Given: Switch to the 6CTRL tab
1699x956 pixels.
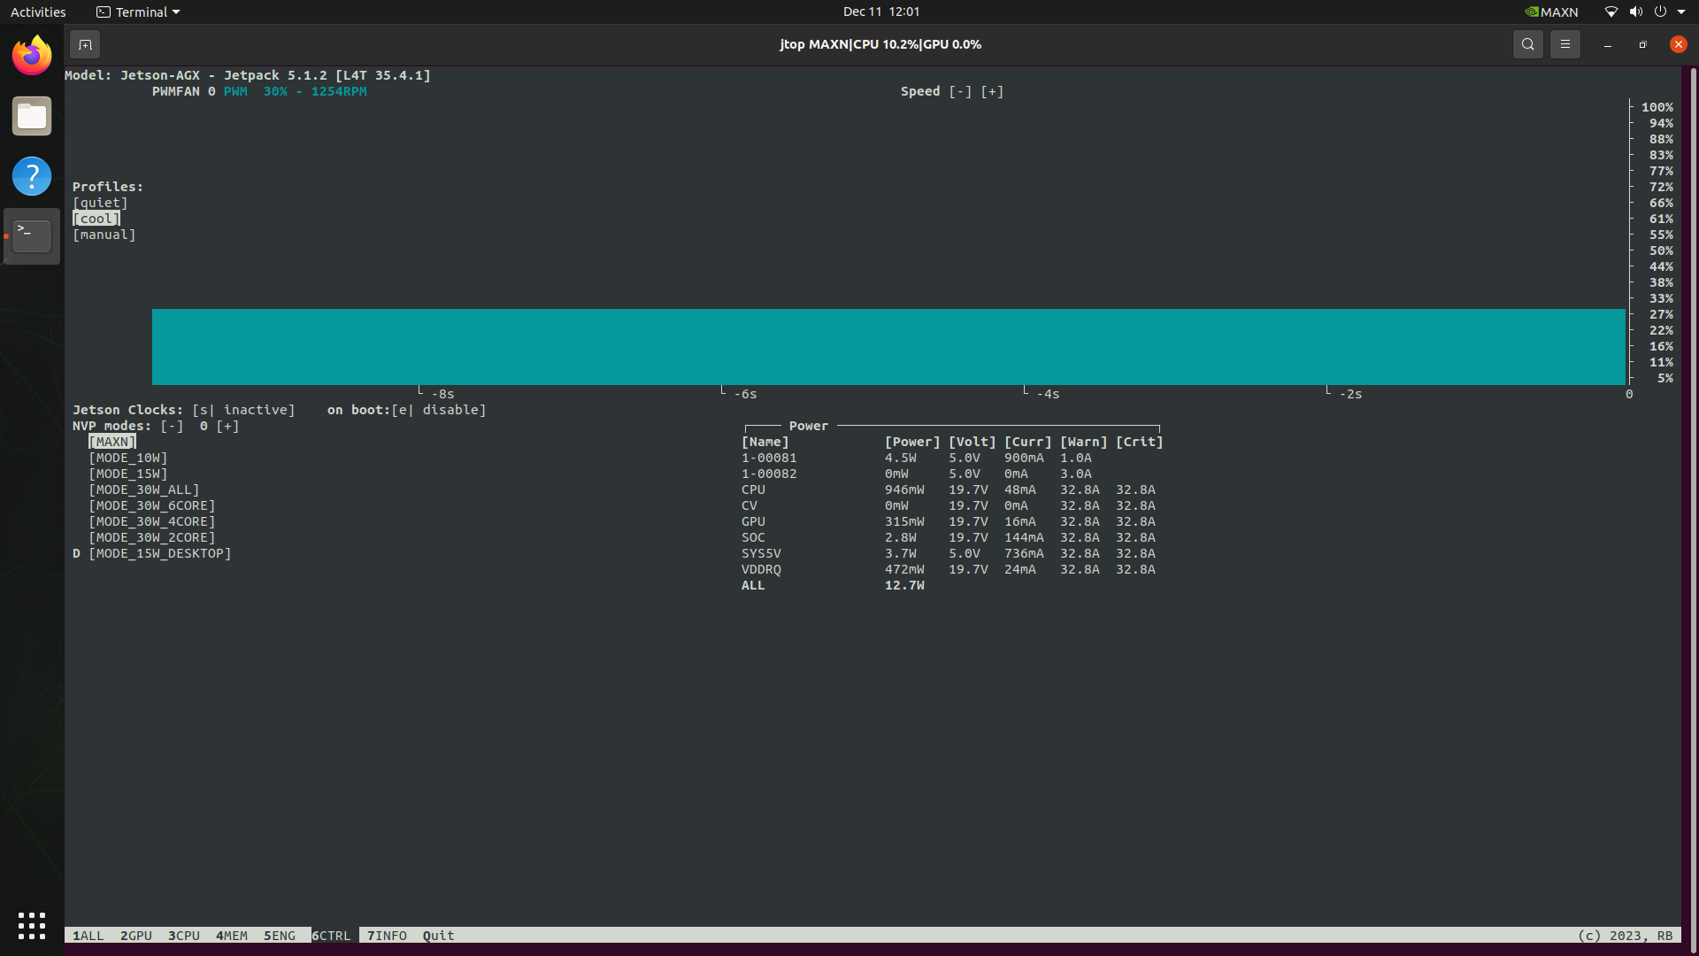Looking at the screenshot, I should click(332, 936).
